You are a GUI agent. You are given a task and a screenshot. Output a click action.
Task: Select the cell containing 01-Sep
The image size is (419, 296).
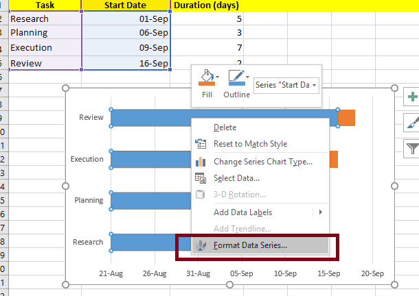pos(124,19)
